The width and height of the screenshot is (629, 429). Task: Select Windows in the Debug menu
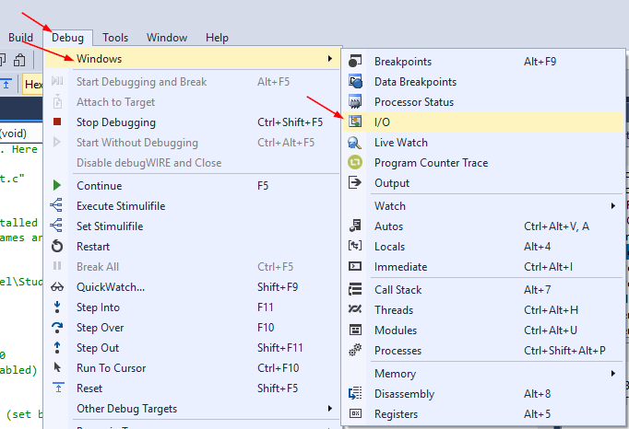[x=192, y=59]
